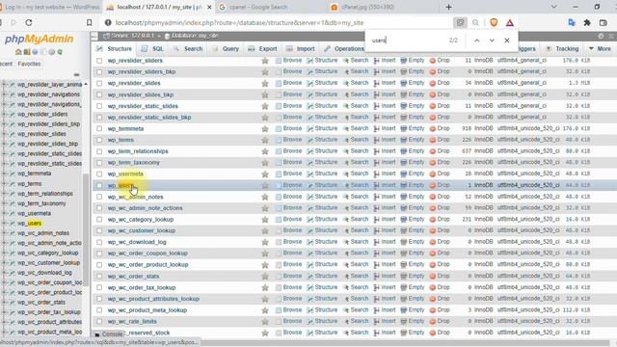Open the phpMyAdmin Console bar
The image size is (617, 347).
pyautogui.click(x=109, y=334)
